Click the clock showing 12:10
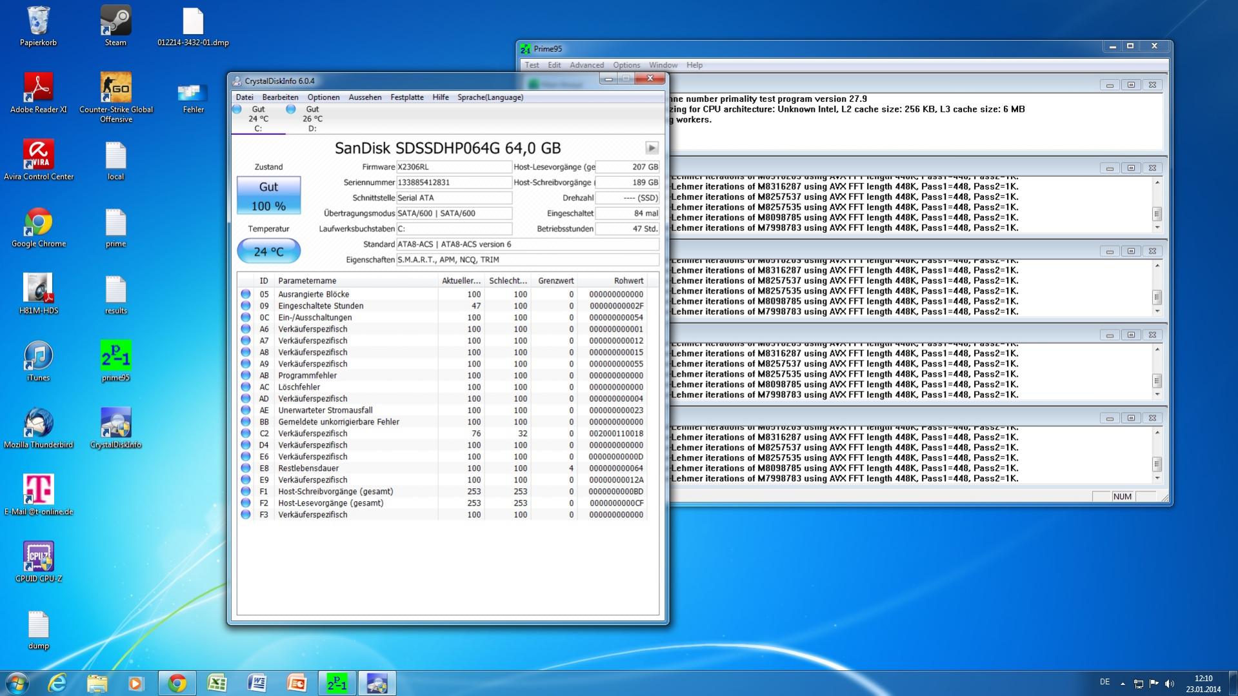Image resolution: width=1238 pixels, height=696 pixels. 1203,684
